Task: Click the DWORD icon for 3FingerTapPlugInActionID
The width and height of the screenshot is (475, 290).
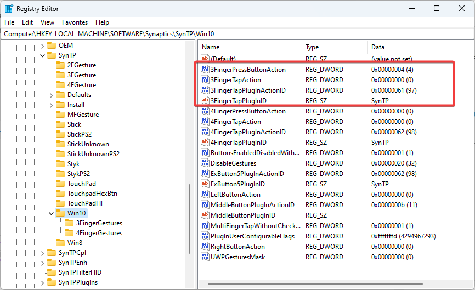Action: 205,90
